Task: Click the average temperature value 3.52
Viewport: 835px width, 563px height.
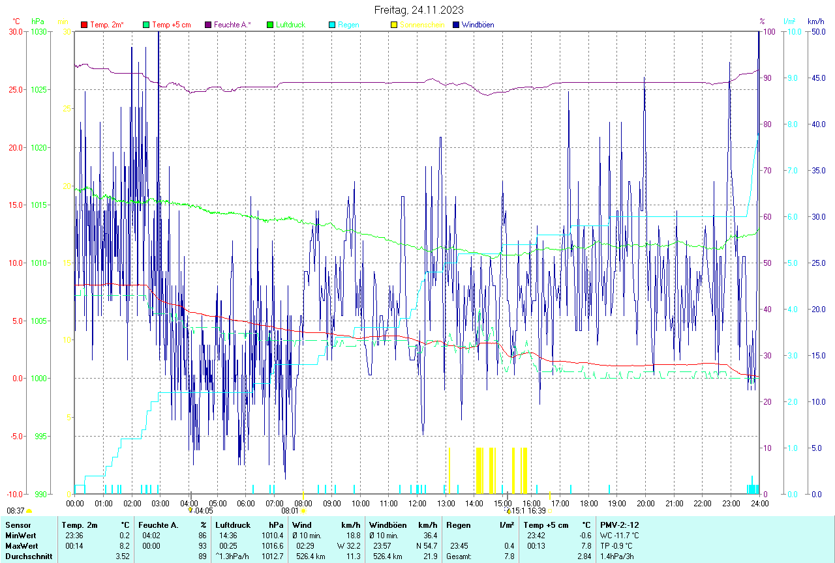Action: 123,556
